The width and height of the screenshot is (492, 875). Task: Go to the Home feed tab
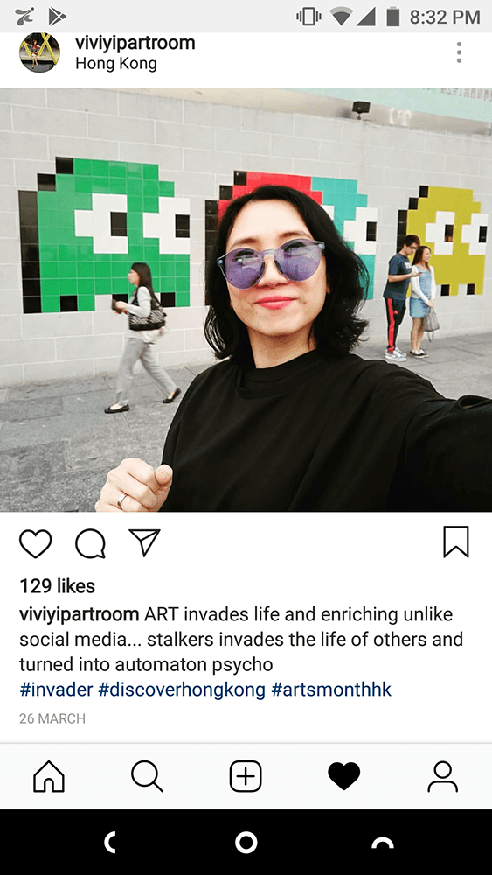49,776
